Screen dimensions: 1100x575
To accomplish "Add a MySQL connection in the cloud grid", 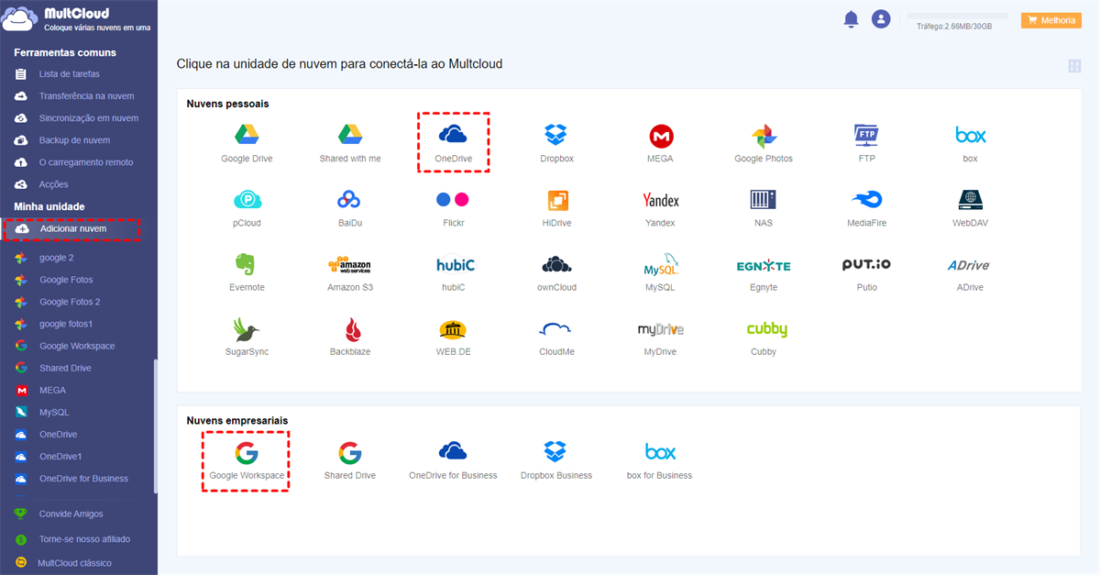I will point(660,272).
